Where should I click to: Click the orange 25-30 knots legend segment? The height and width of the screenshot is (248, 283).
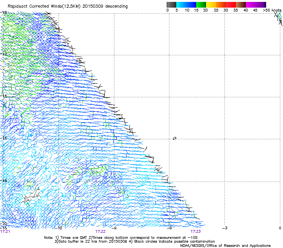click(221, 5)
